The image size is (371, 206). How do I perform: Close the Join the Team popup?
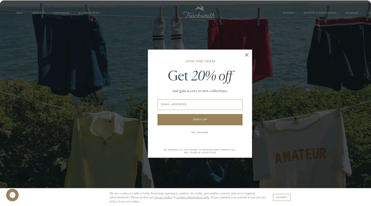pyautogui.click(x=247, y=55)
